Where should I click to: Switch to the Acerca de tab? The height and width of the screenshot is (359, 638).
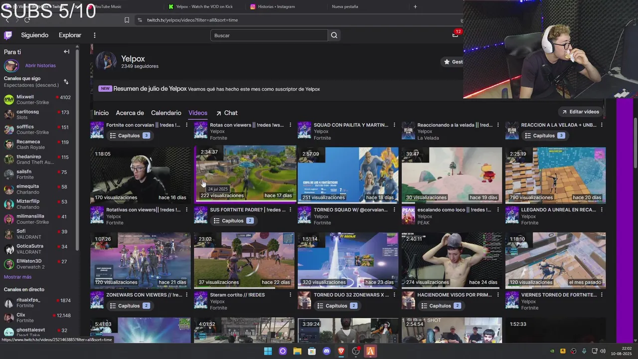(130, 113)
